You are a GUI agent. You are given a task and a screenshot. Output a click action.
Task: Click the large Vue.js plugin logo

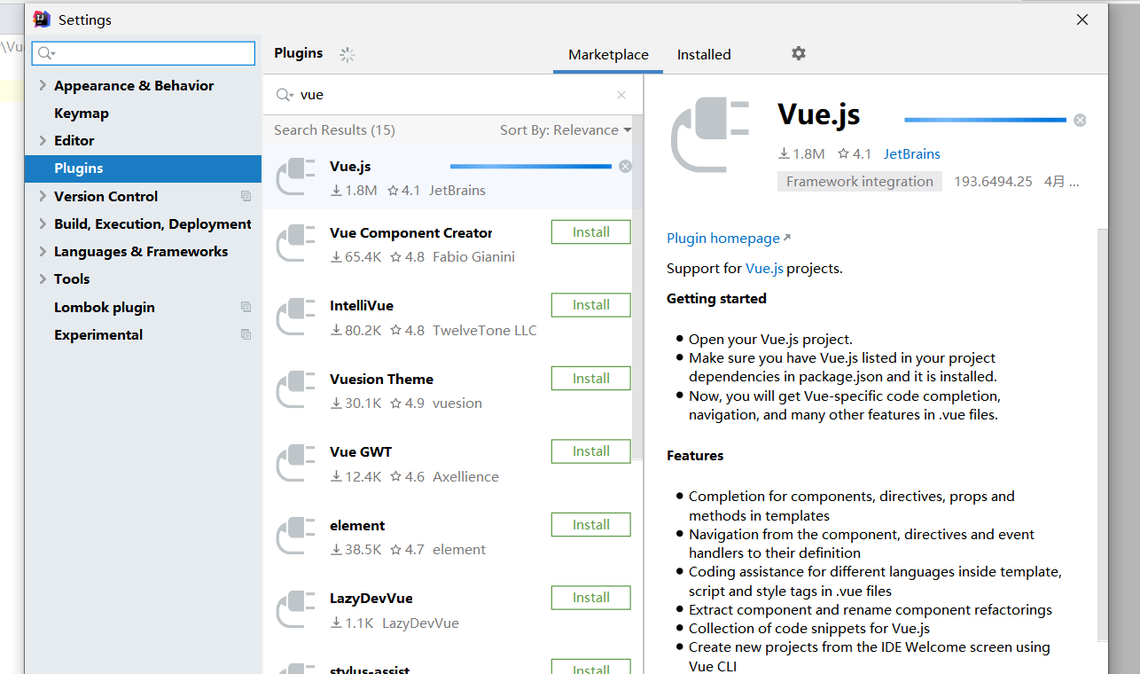pyautogui.click(x=711, y=134)
